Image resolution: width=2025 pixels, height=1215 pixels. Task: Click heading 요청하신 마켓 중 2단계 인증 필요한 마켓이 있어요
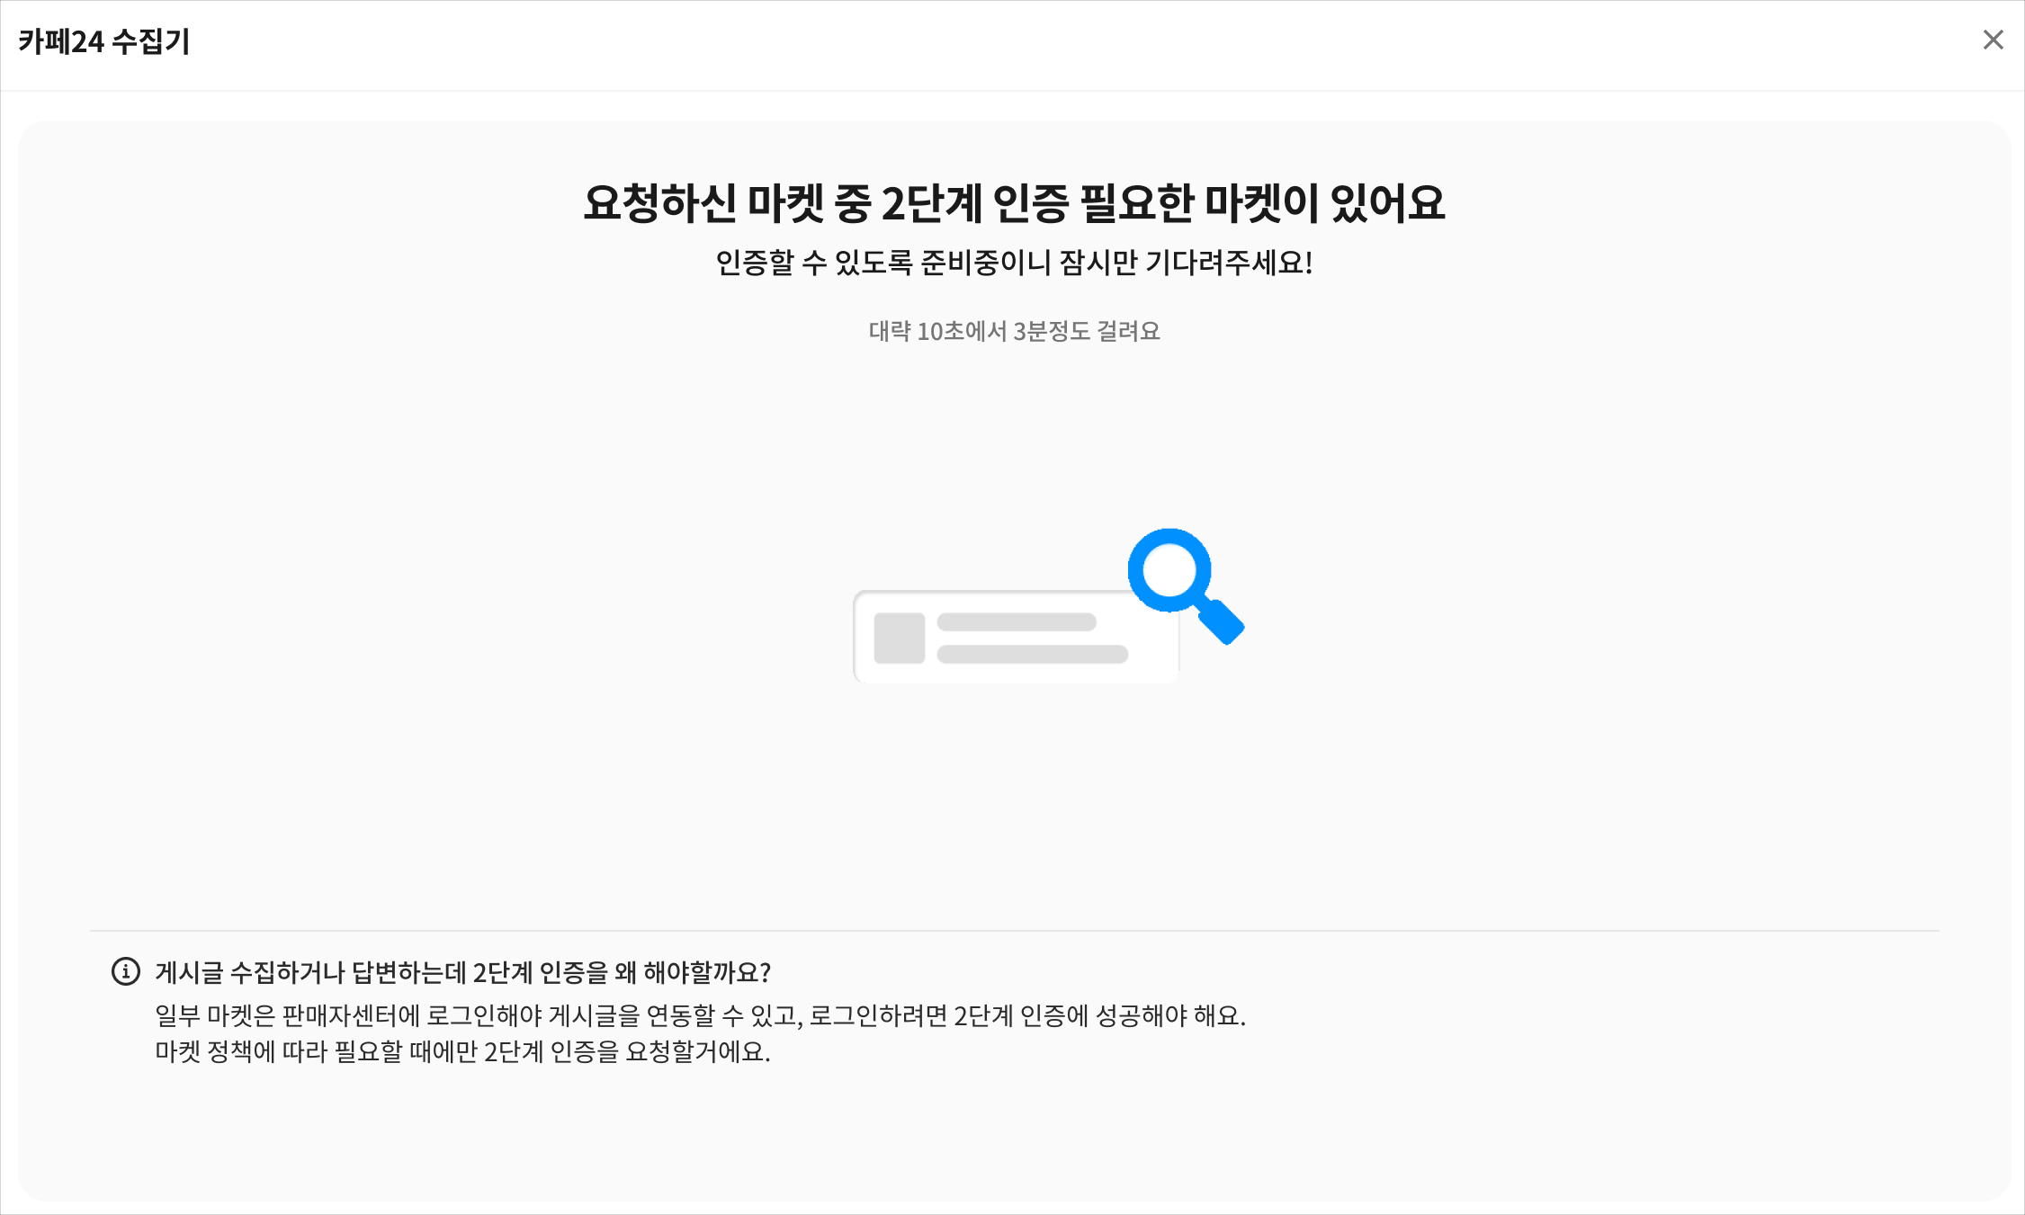pos(1014,202)
